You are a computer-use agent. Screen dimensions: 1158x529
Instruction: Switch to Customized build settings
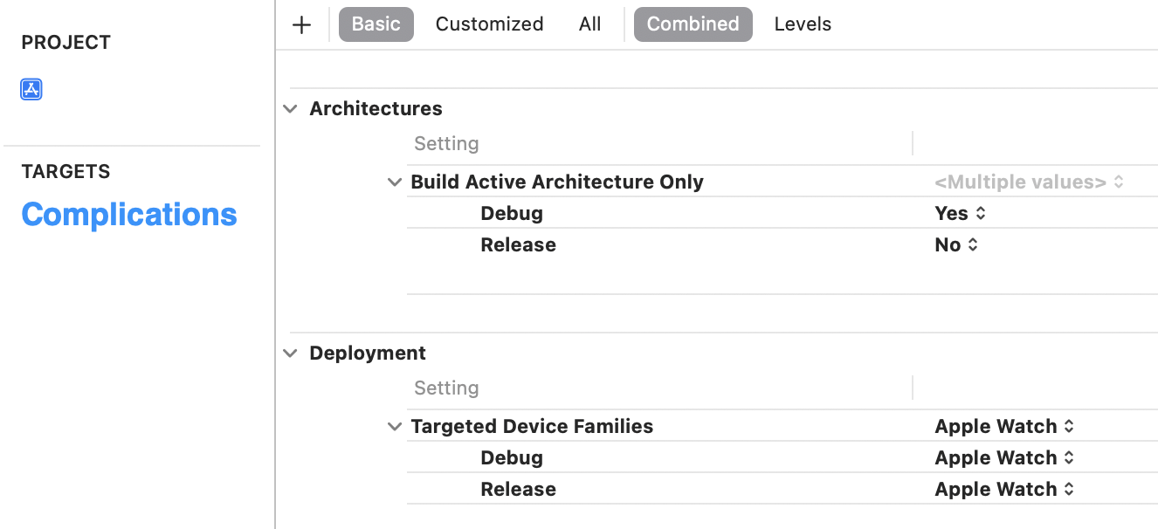(489, 24)
